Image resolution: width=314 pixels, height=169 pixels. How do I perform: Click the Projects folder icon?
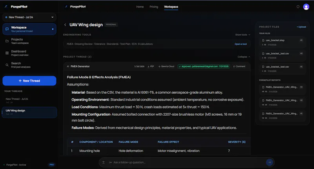(x=7, y=41)
